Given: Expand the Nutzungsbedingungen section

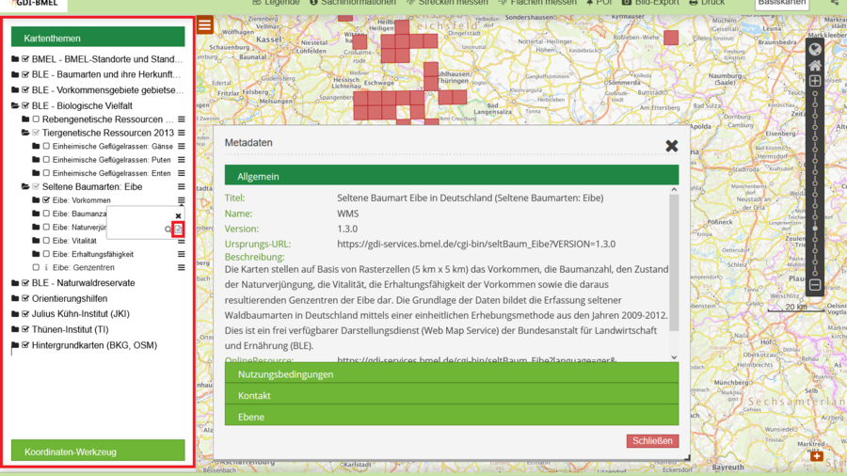Looking at the screenshot, I should click(451, 374).
